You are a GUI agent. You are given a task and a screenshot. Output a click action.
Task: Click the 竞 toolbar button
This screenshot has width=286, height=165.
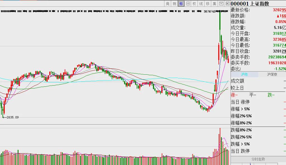(168, 4)
